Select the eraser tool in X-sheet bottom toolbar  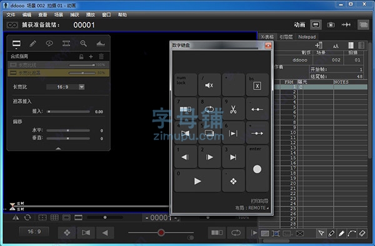click(362, 233)
